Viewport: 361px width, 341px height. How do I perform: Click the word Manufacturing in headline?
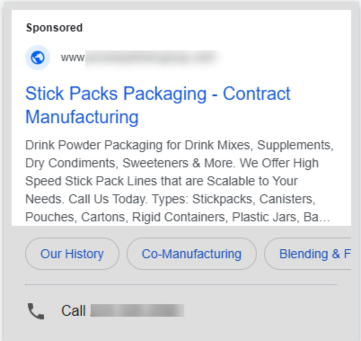tap(82, 117)
